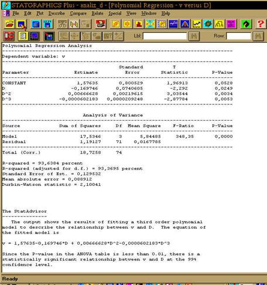267x285 pixels.
Task: Click the printer icon
Action: 101,24
